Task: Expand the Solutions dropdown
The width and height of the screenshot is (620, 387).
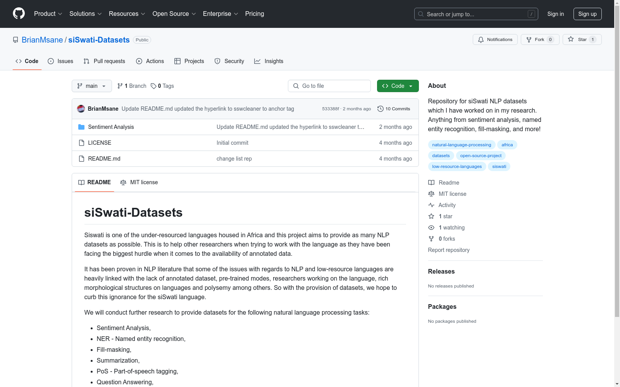Action: [x=85, y=14]
